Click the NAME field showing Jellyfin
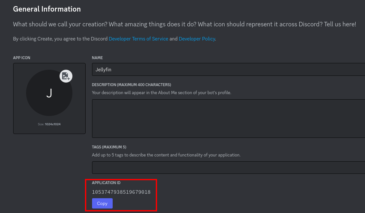The height and width of the screenshot is (213, 365). pos(225,69)
